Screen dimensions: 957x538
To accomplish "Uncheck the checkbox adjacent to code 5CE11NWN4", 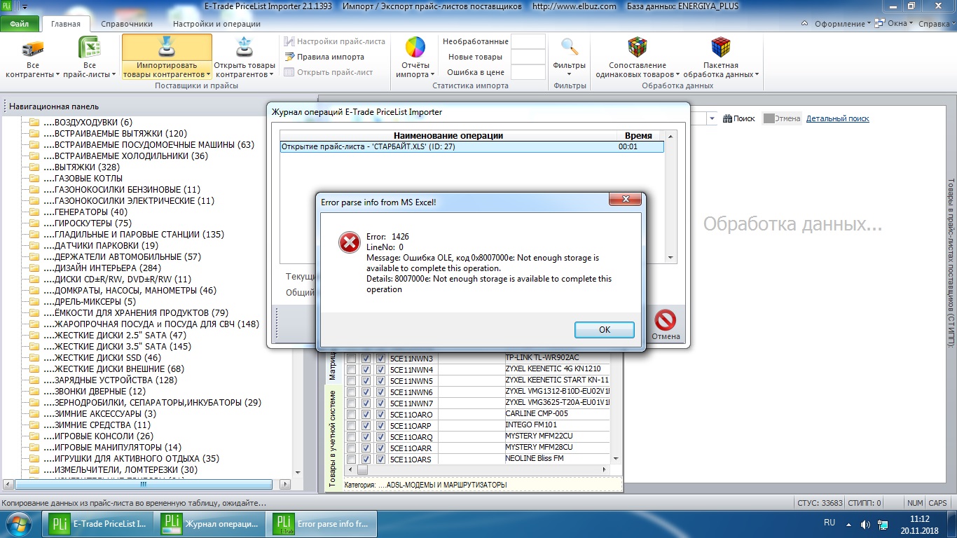I will click(x=380, y=369).
